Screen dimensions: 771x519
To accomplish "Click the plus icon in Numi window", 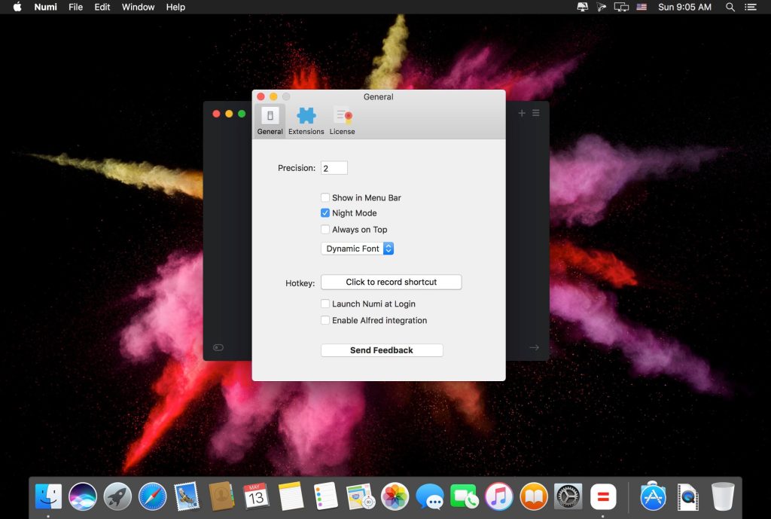I will pyautogui.click(x=522, y=113).
